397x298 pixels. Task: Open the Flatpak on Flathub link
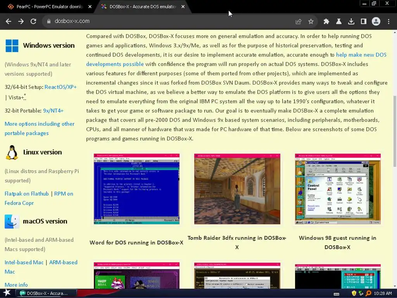27,194
